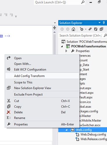Open New Solution Explorer View entry

click(x=33, y=88)
